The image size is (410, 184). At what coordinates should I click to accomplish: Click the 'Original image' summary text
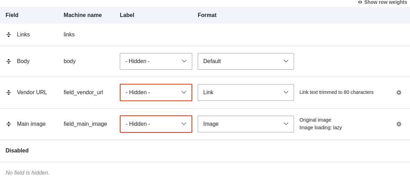point(315,120)
